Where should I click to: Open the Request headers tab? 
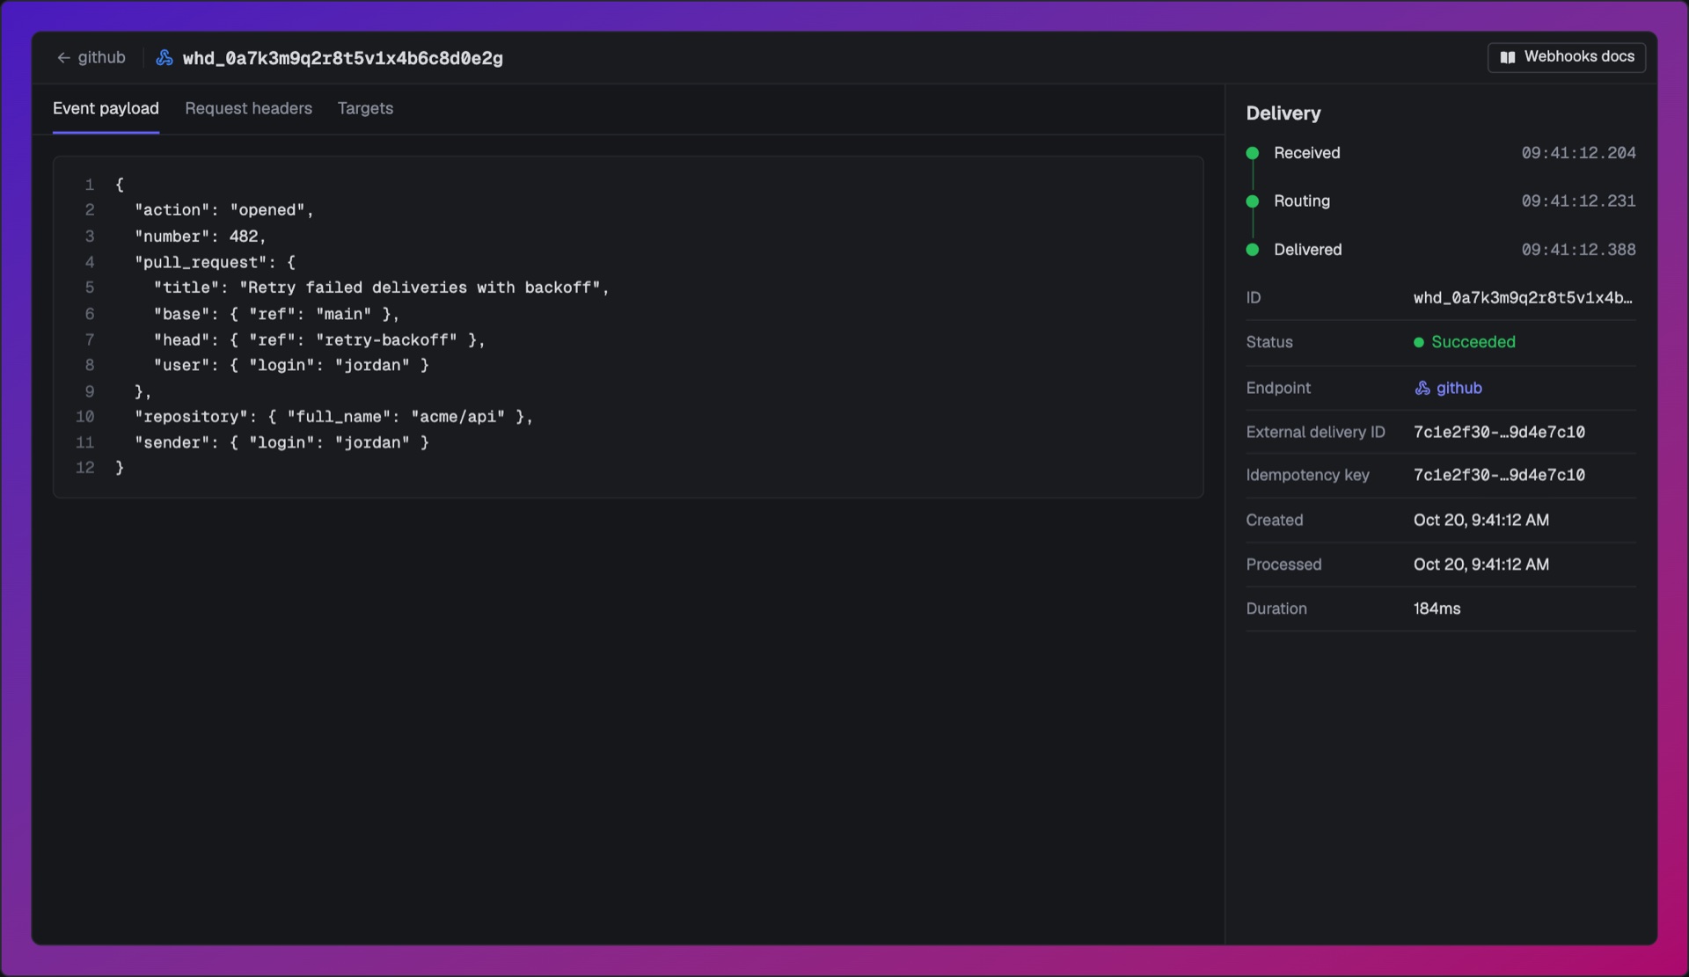click(248, 109)
